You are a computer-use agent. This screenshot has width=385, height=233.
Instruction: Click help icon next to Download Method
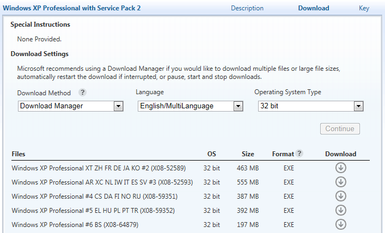(x=82, y=93)
